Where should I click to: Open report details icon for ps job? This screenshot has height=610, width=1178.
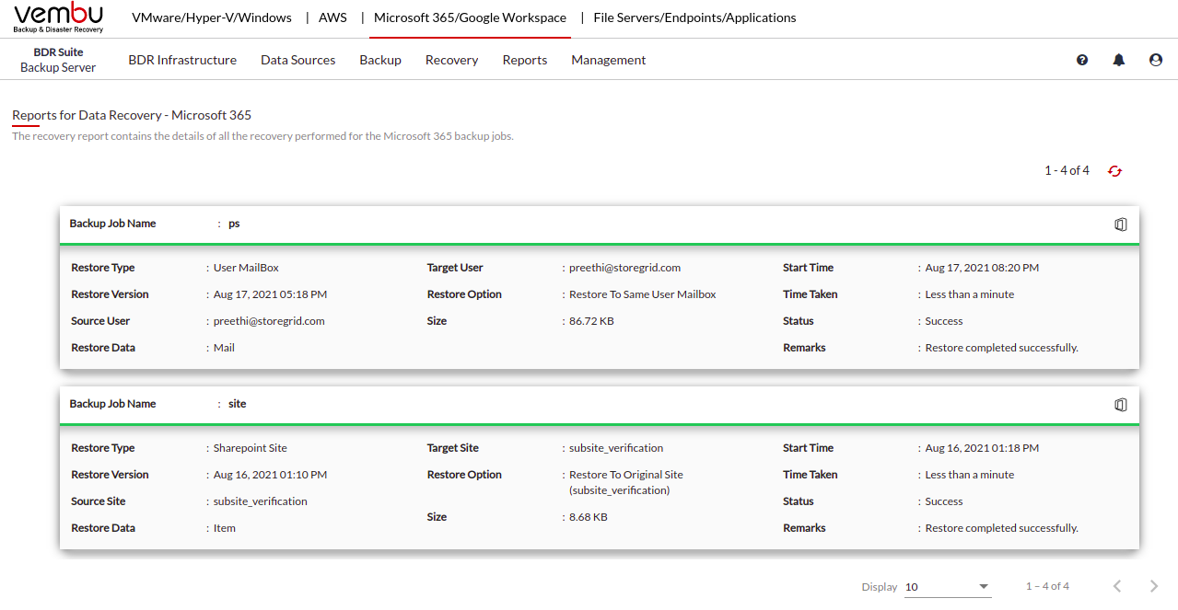1121,224
